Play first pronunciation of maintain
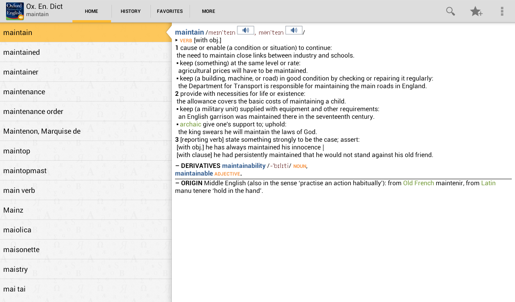The height and width of the screenshot is (302, 515). pyautogui.click(x=245, y=29)
